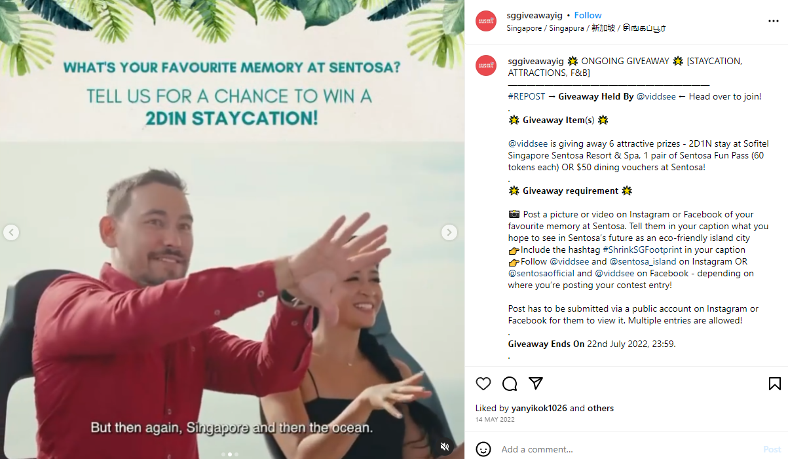Open emoji picker smiley icon

point(483,449)
